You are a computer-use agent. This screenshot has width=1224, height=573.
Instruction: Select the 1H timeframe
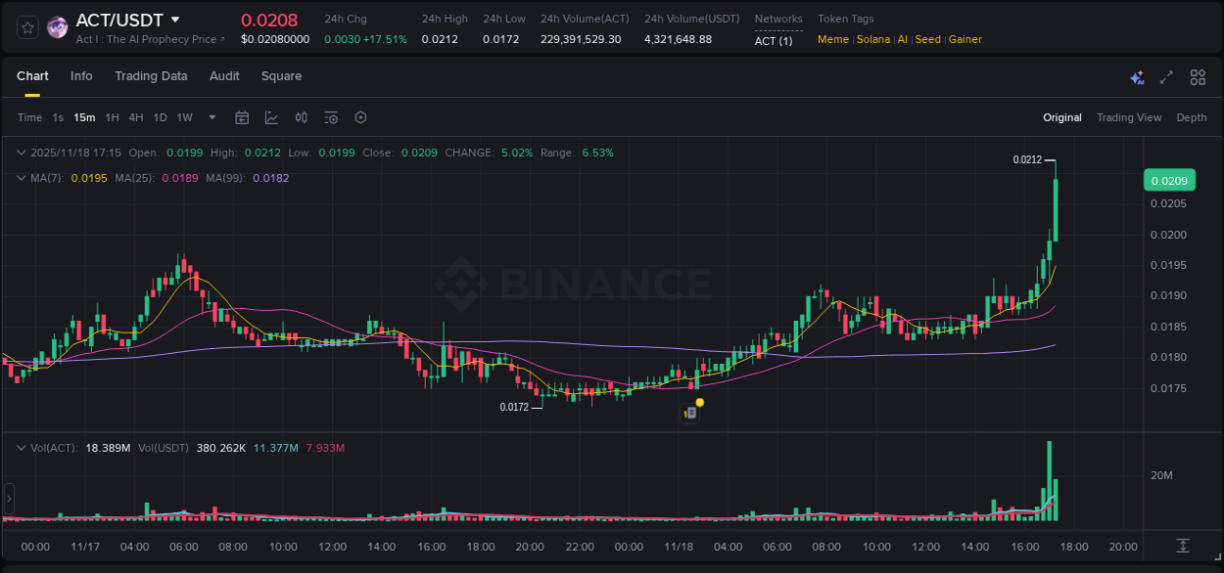114,117
